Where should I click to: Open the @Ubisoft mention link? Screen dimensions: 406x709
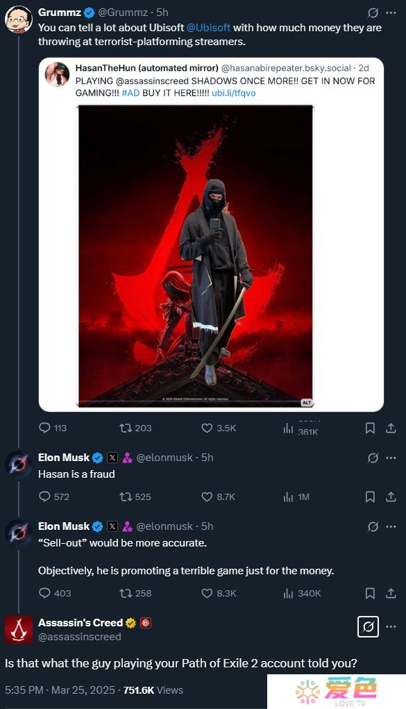tap(208, 28)
